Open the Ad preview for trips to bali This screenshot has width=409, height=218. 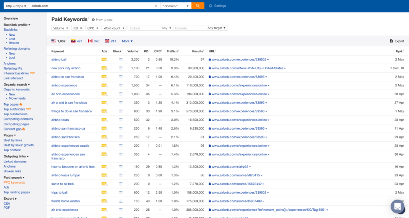point(104,192)
